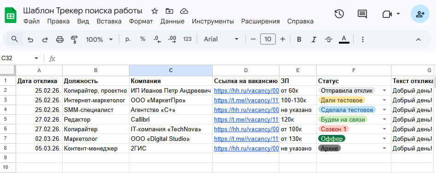Viewport: 436px width, 173px height.
Task: Open status dropdown for Отправила отклик
Action: pos(384,91)
